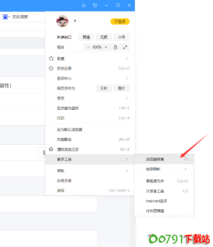Open Internet选项 in submenu
213x247 pixels.
[164, 201]
